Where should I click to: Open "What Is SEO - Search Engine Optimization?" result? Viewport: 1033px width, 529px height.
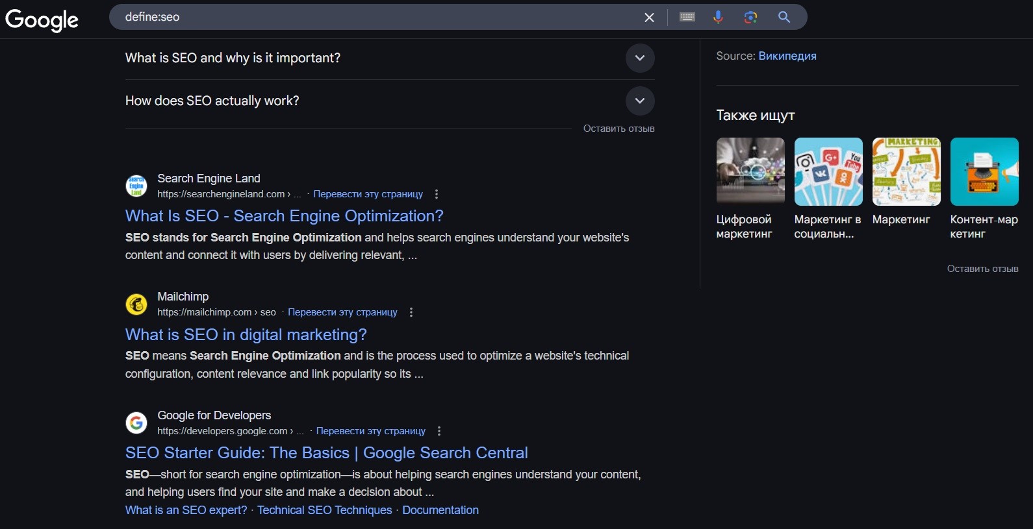[284, 216]
